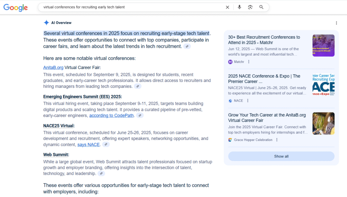
Task: Open the citation chip after the intro paragraph
Action: (x=187, y=46)
